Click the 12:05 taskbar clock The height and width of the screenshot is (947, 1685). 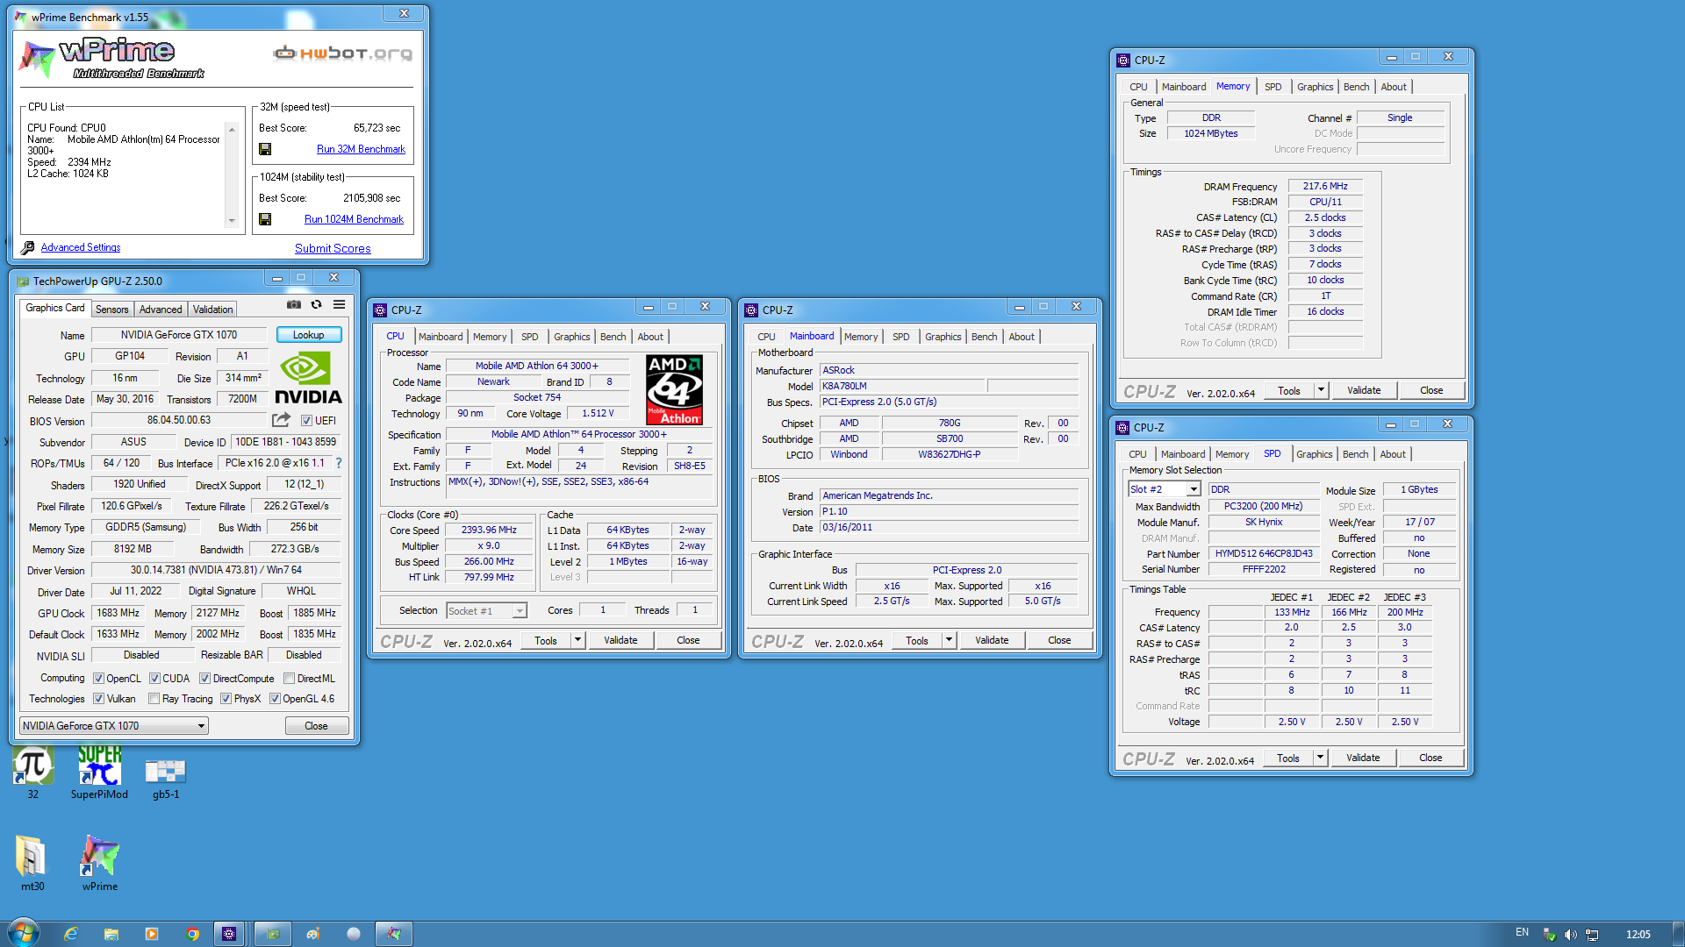pos(1638,935)
